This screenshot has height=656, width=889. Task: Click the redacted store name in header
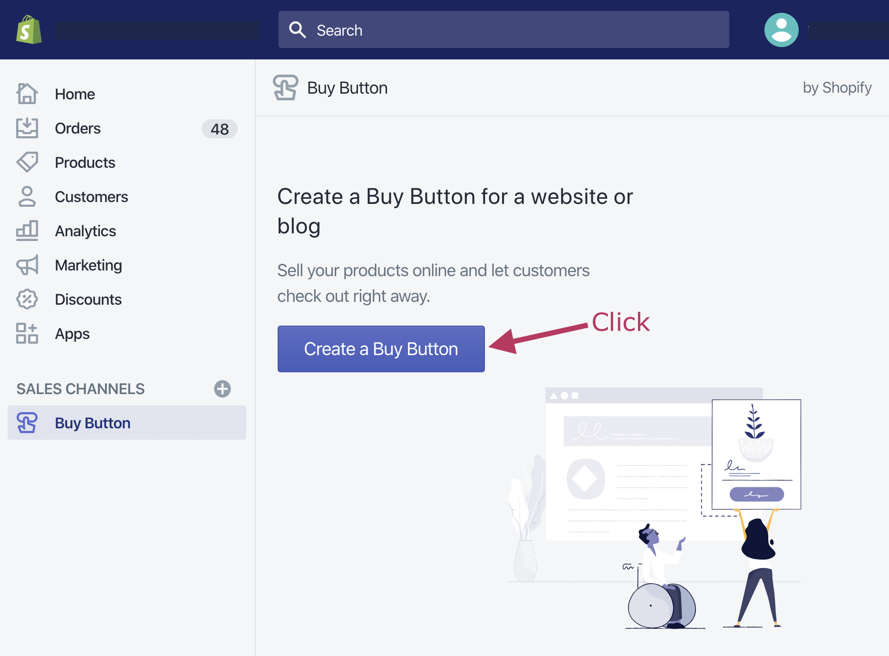[157, 30]
